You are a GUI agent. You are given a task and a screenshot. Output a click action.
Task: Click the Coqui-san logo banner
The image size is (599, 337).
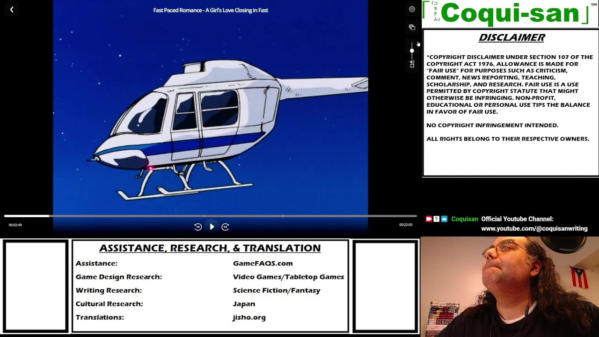point(510,14)
